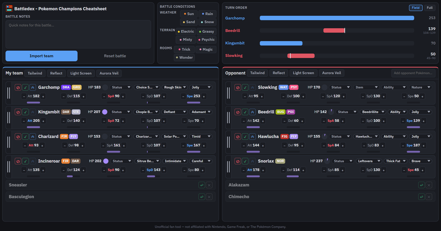Viewport: 441px width, 231px height.
Task: Click Reset battle
Action: [115, 56]
